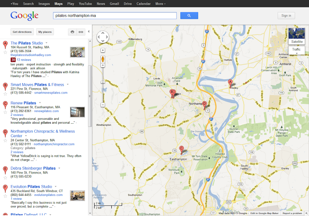Star Debra Steinberger Pilates result
This screenshot has height=216, width=309.
coord(5,178)
